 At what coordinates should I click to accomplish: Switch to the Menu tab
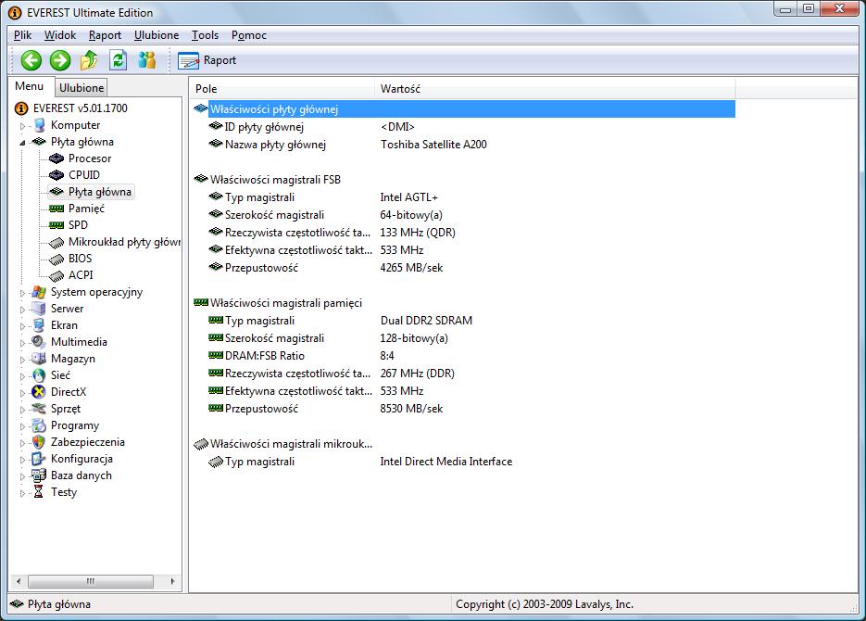(30, 86)
